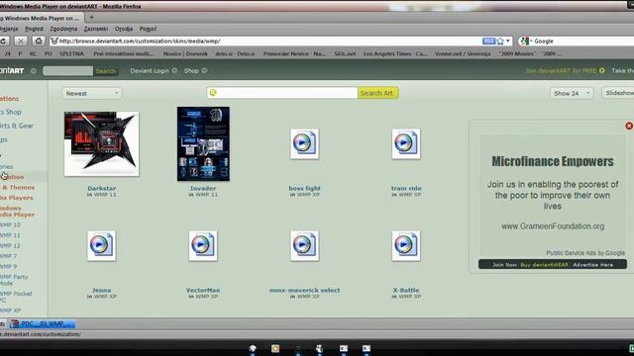Bookmark this page with the star icon

[500, 42]
